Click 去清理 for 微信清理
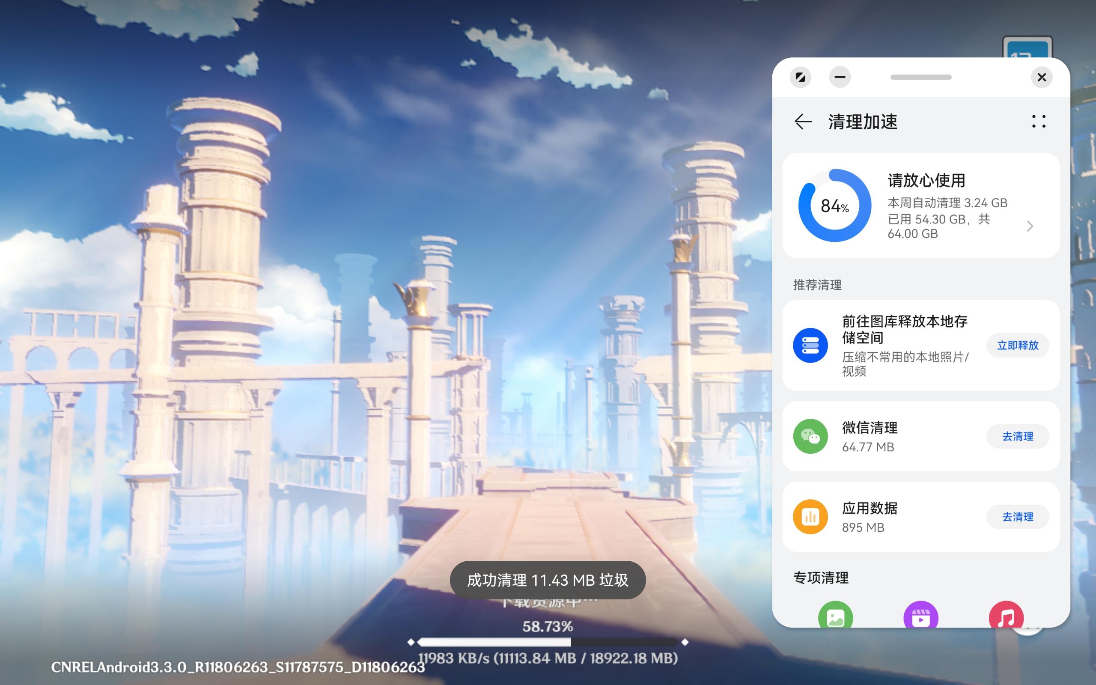The width and height of the screenshot is (1096, 685). point(1018,436)
